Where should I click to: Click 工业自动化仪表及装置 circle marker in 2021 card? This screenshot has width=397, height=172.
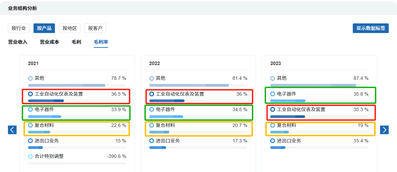(x=31, y=94)
